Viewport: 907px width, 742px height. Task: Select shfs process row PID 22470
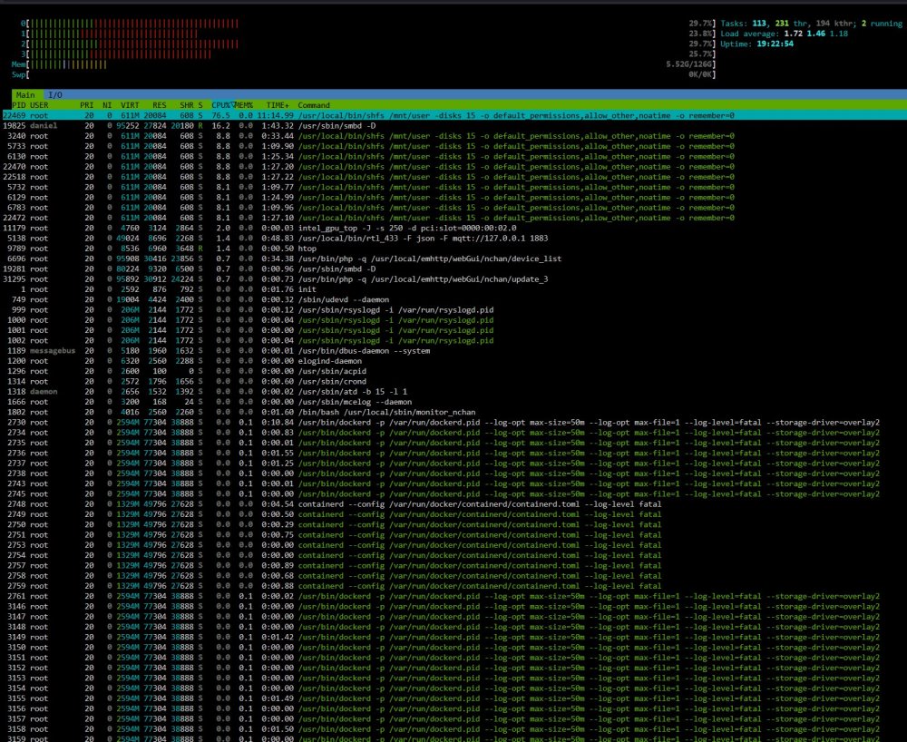[x=453, y=167]
